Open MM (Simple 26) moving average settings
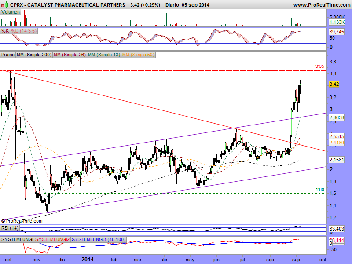Screen dimensions: 352x264 point(70,55)
